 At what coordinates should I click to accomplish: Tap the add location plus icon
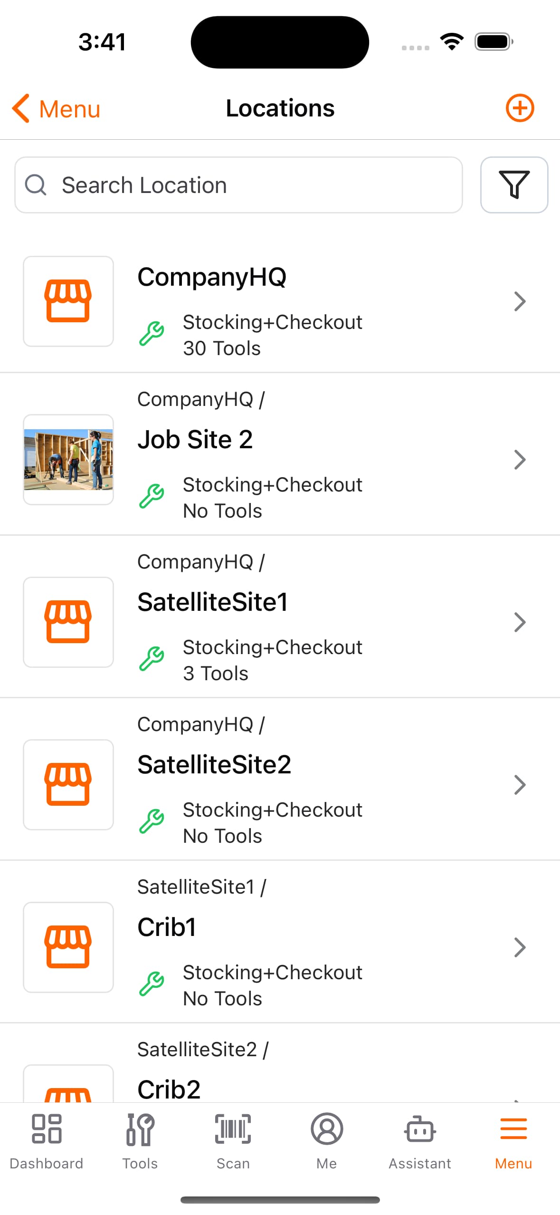point(520,108)
